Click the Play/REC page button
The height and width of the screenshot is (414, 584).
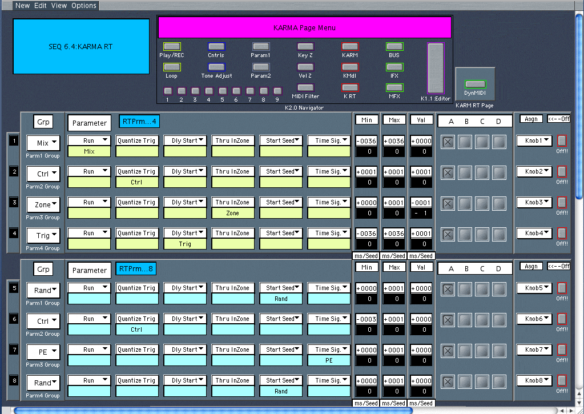[172, 47]
